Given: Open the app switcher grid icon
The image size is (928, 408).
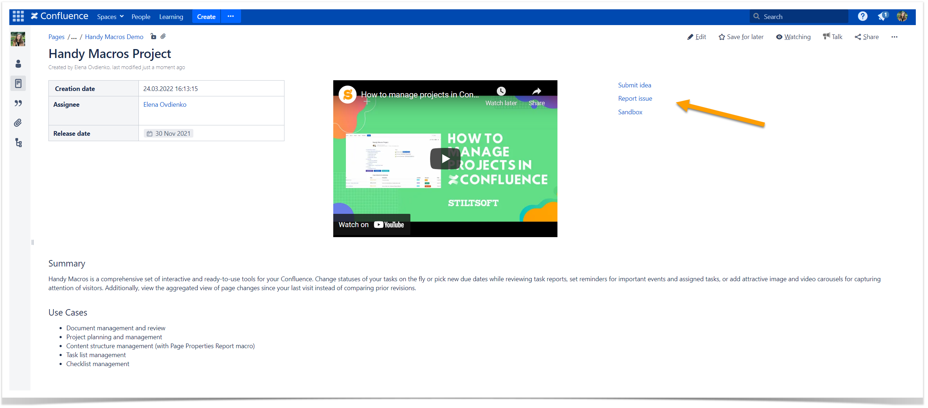Looking at the screenshot, I should coord(18,16).
